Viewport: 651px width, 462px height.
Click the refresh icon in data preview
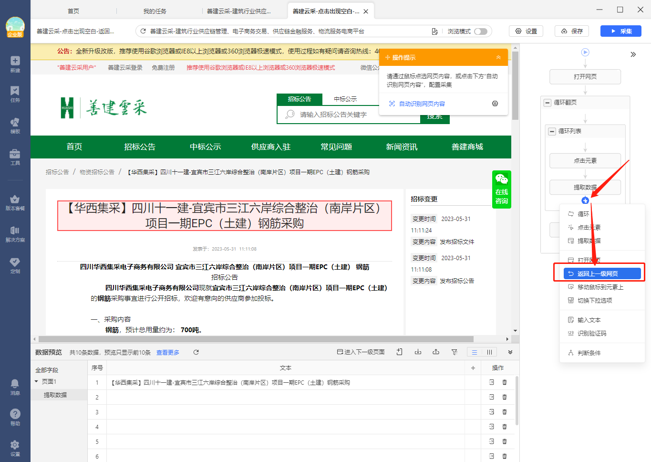196,352
